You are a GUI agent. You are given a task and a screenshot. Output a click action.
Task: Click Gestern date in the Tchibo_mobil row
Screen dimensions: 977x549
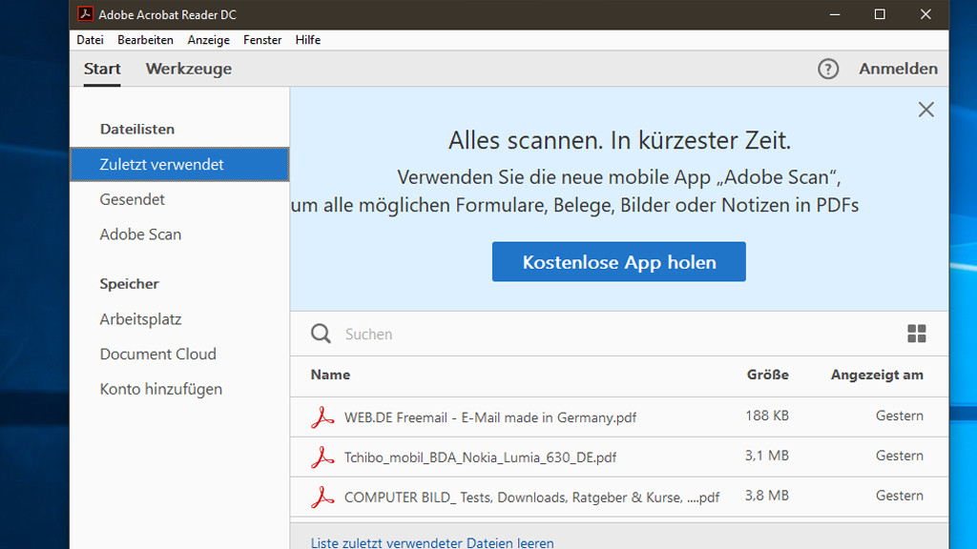point(899,456)
